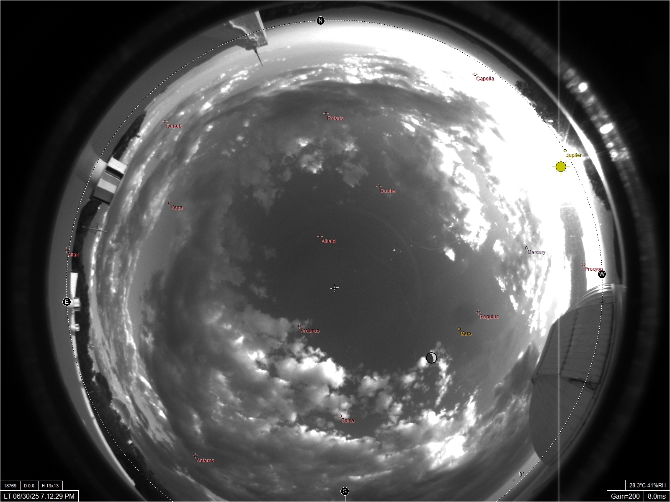
Task: Click the Jupiter planet marker
Action: coord(565,151)
